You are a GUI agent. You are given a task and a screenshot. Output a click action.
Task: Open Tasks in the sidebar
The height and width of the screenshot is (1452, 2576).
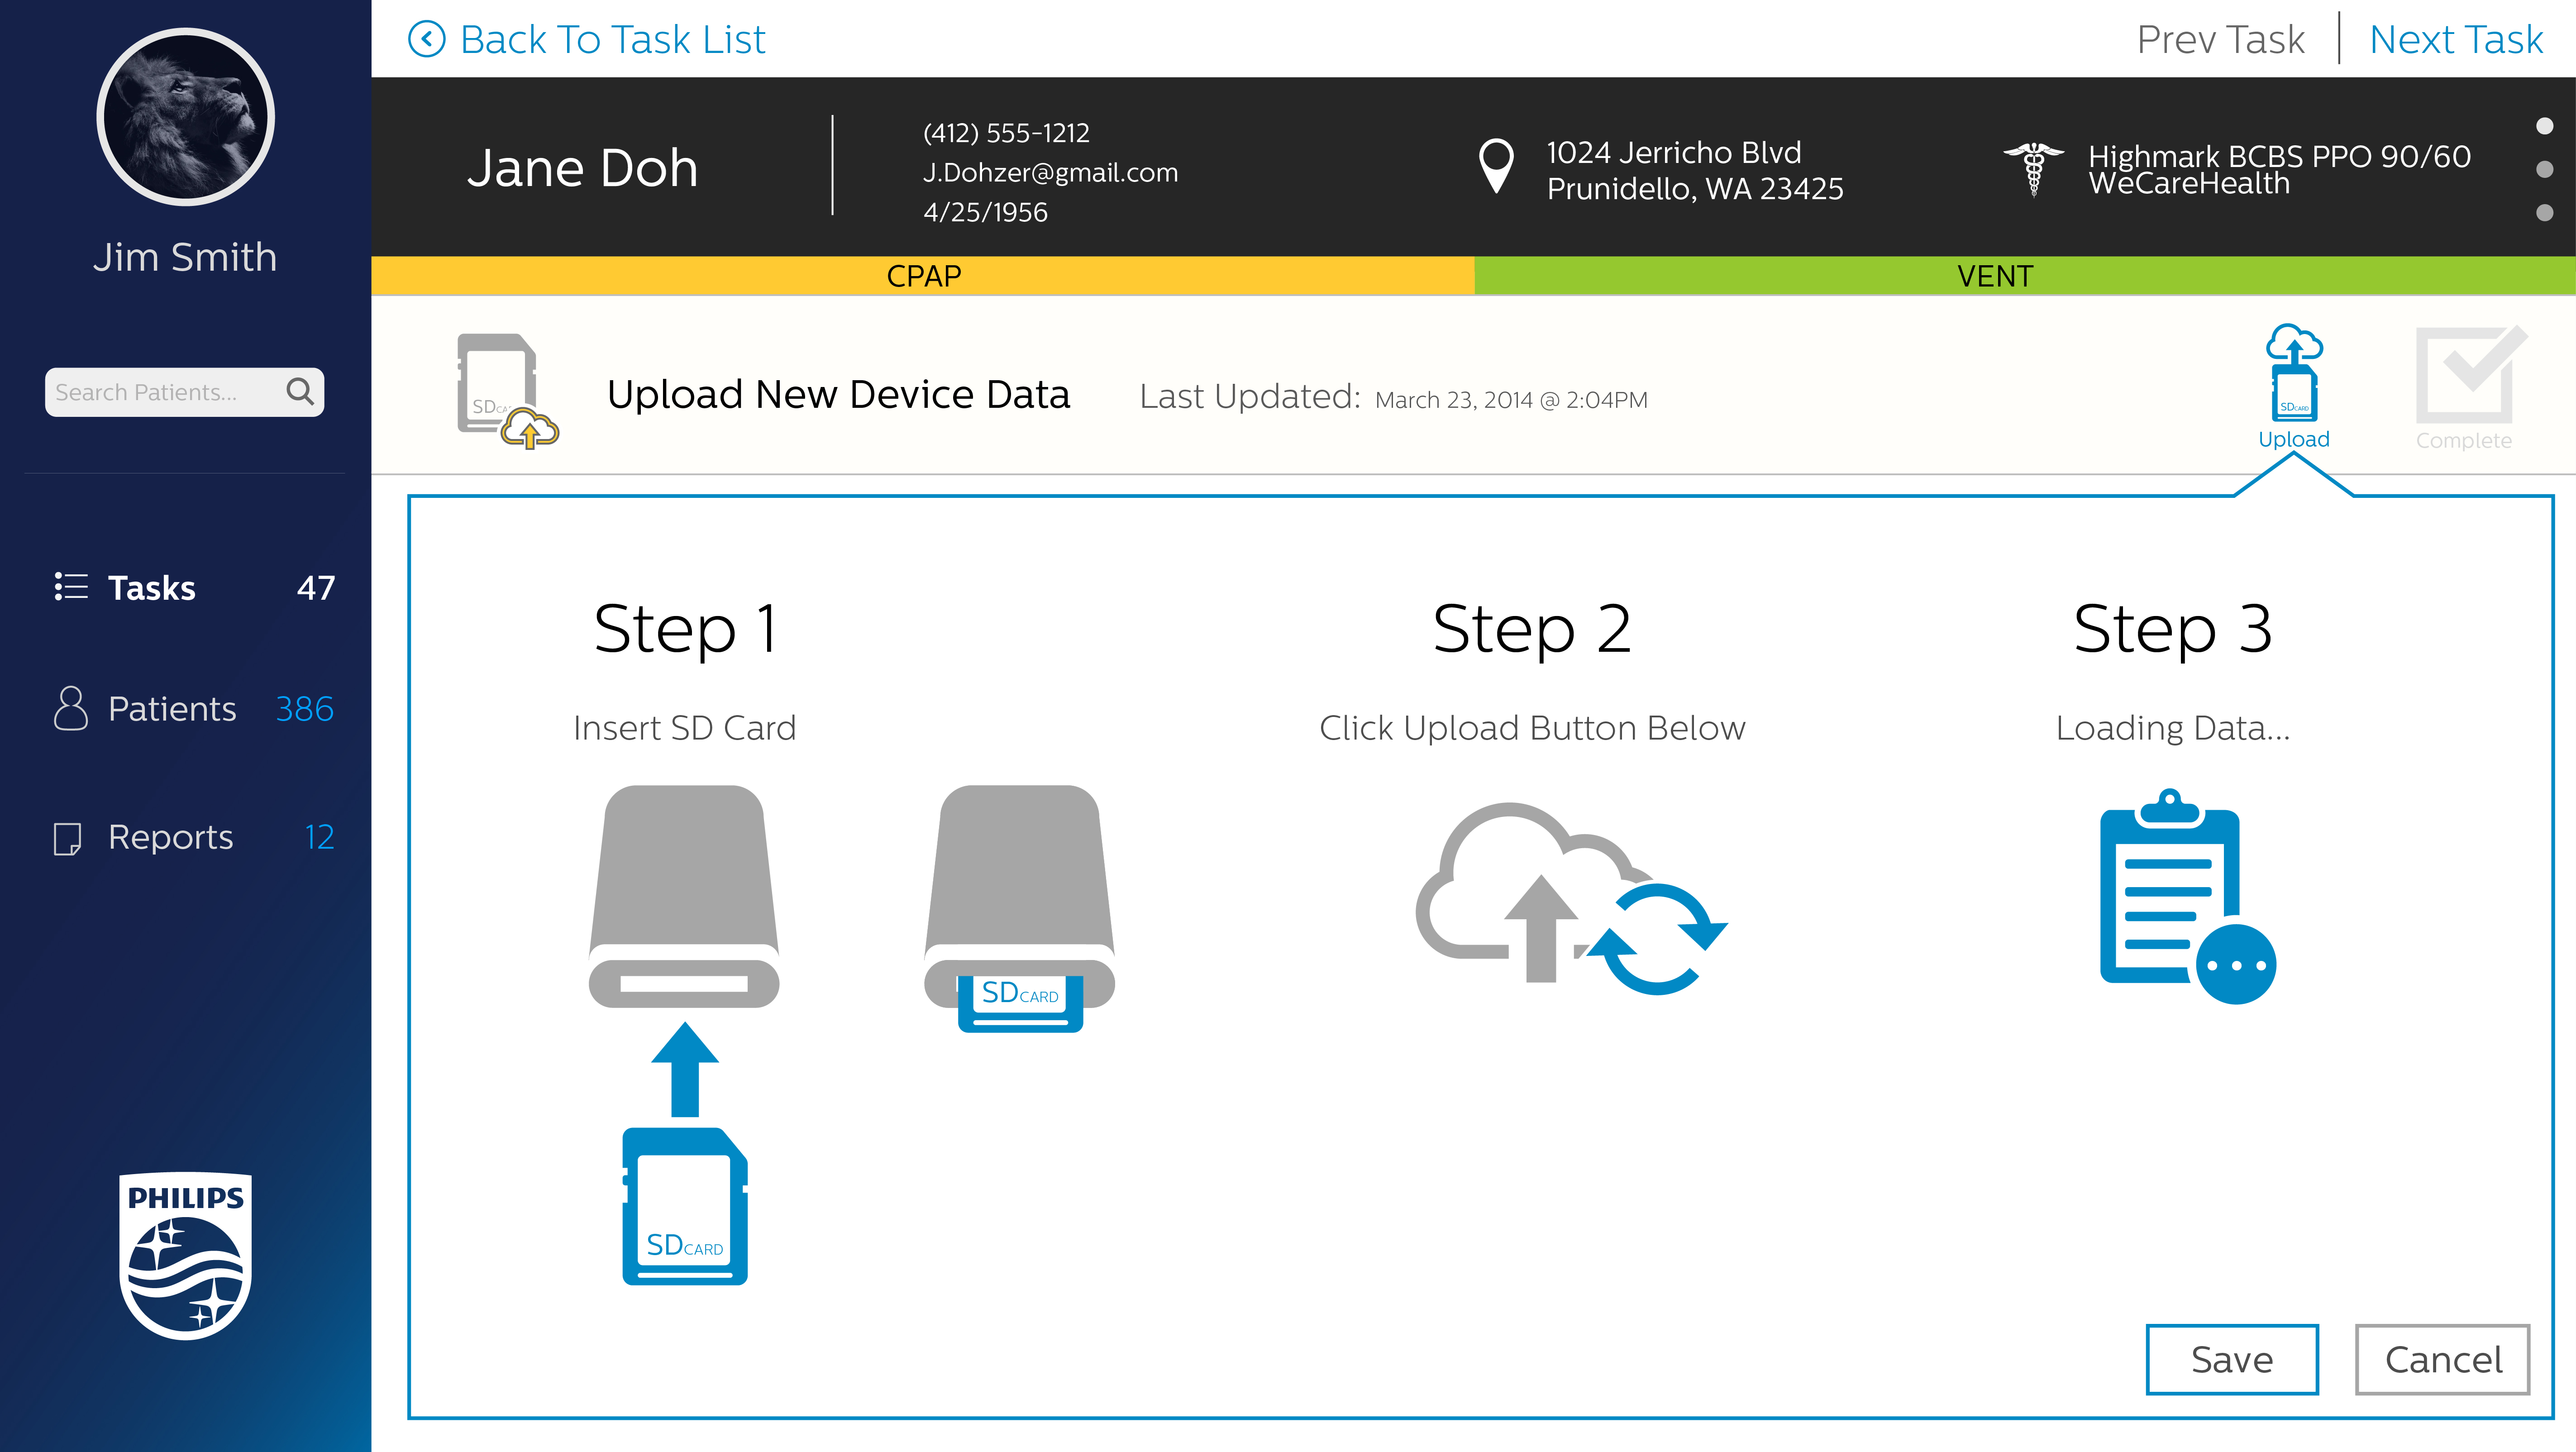[x=152, y=588]
